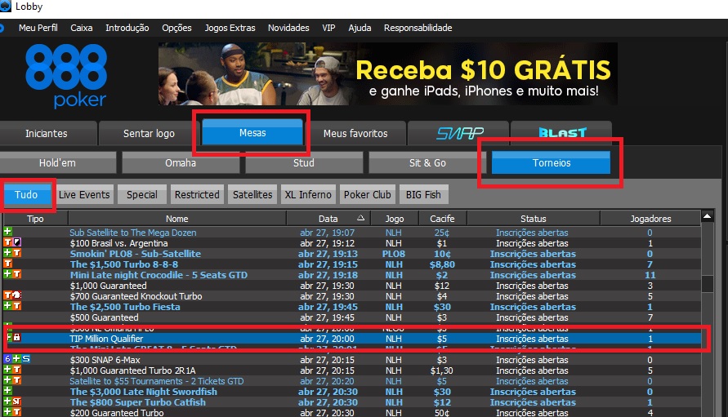Open the Caixa menu

click(81, 28)
